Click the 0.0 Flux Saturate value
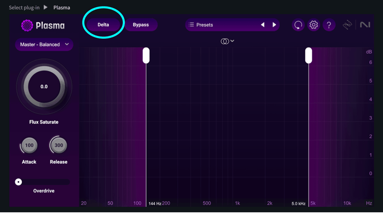 [44, 86]
